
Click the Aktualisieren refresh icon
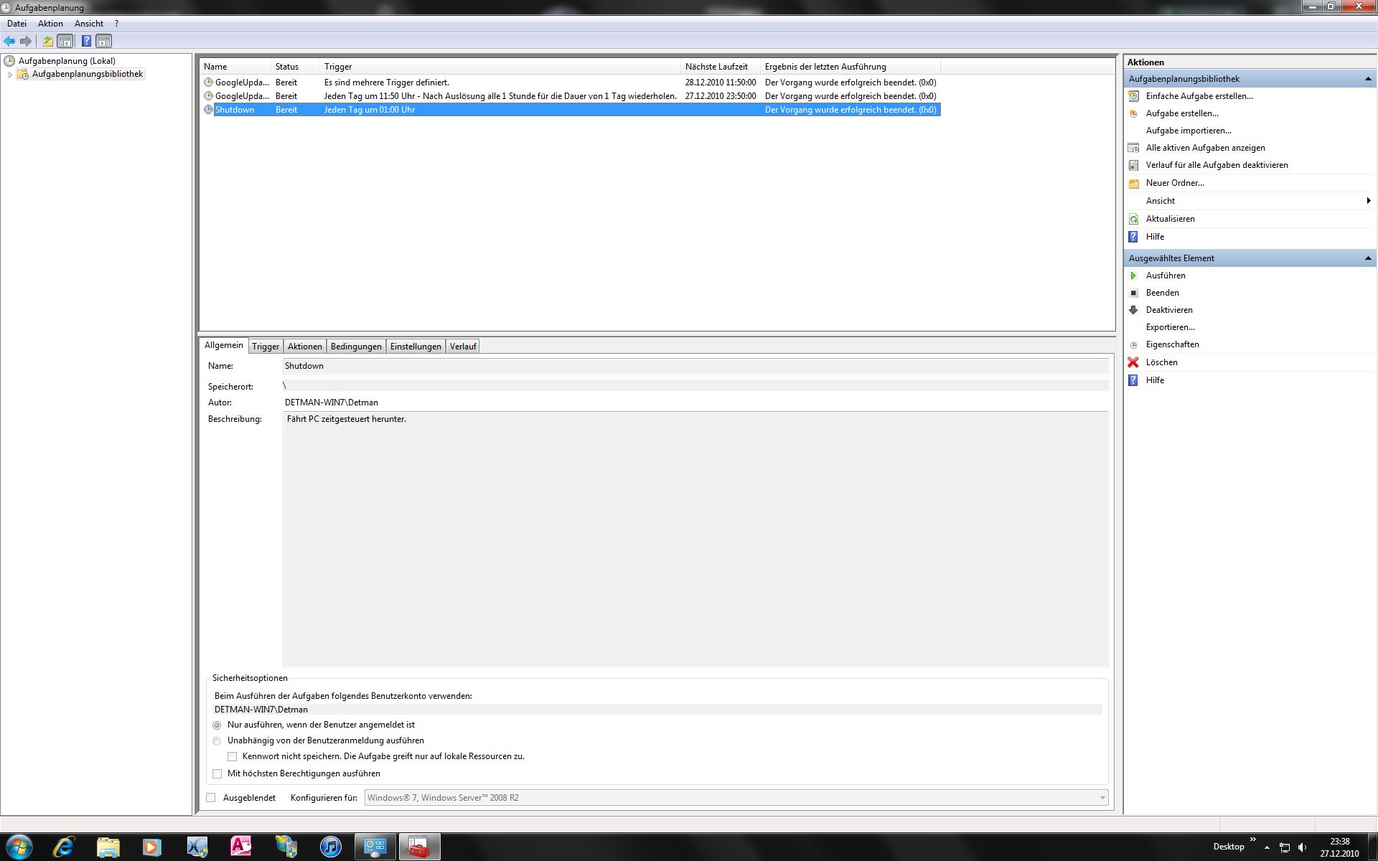pyautogui.click(x=1133, y=219)
